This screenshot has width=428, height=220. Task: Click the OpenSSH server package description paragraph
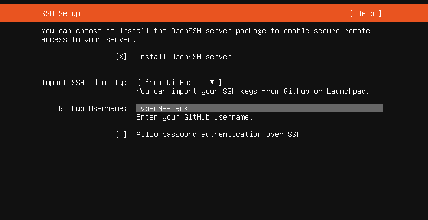206,35
